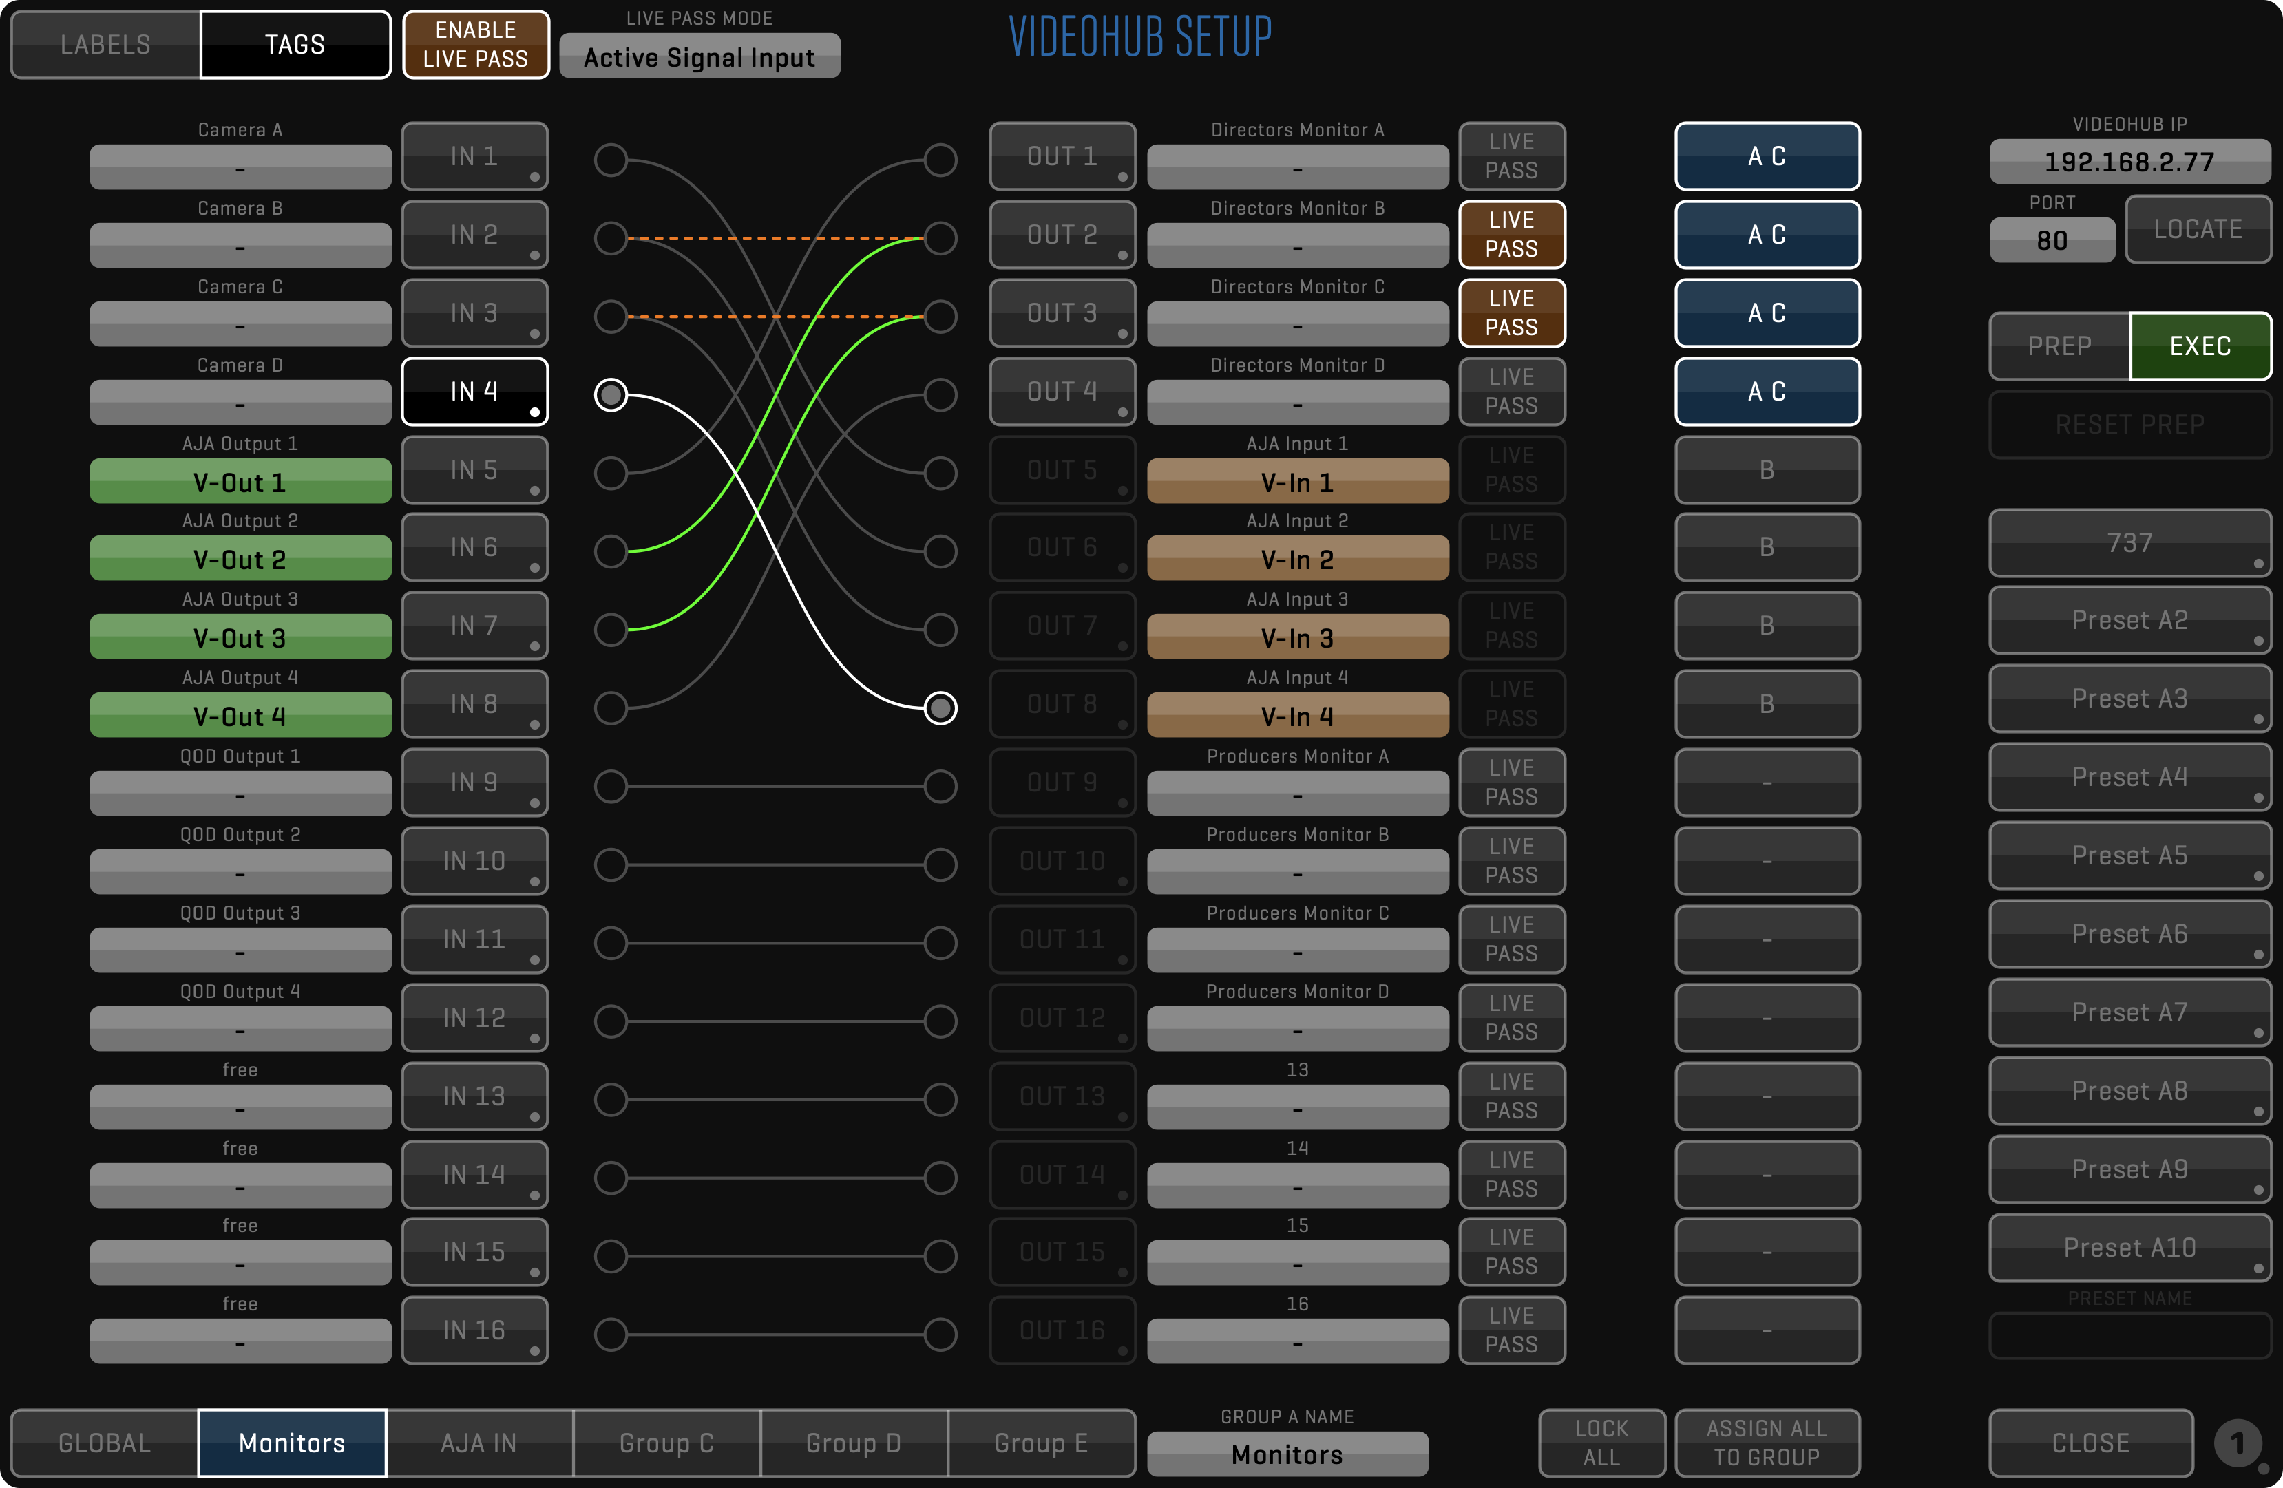The width and height of the screenshot is (2283, 1488).
Task: Select the LABELS tab
Action: (105, 44)
